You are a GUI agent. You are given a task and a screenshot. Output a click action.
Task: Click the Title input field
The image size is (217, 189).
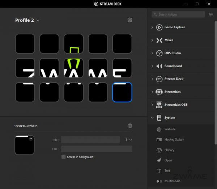tap(90, 139)
